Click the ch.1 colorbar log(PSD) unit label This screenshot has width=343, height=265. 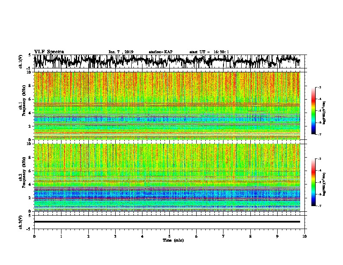(324, 113)
